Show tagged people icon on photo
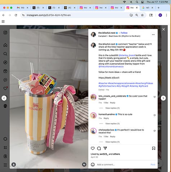 (14, 164)
